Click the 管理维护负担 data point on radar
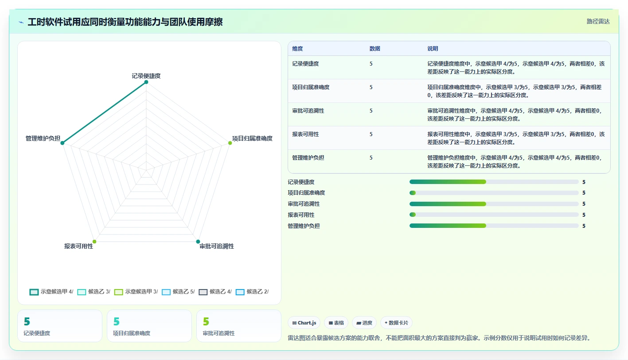 click(x=62, y=143)
